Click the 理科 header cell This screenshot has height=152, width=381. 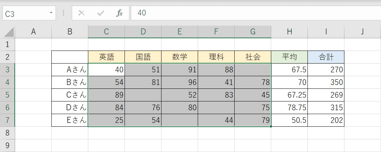pyautogui.click(x=216, y=57)
